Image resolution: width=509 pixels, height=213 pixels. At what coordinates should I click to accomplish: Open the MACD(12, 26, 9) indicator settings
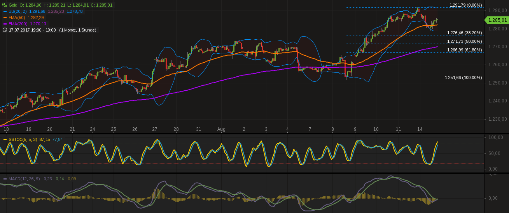tap(24, 179)
